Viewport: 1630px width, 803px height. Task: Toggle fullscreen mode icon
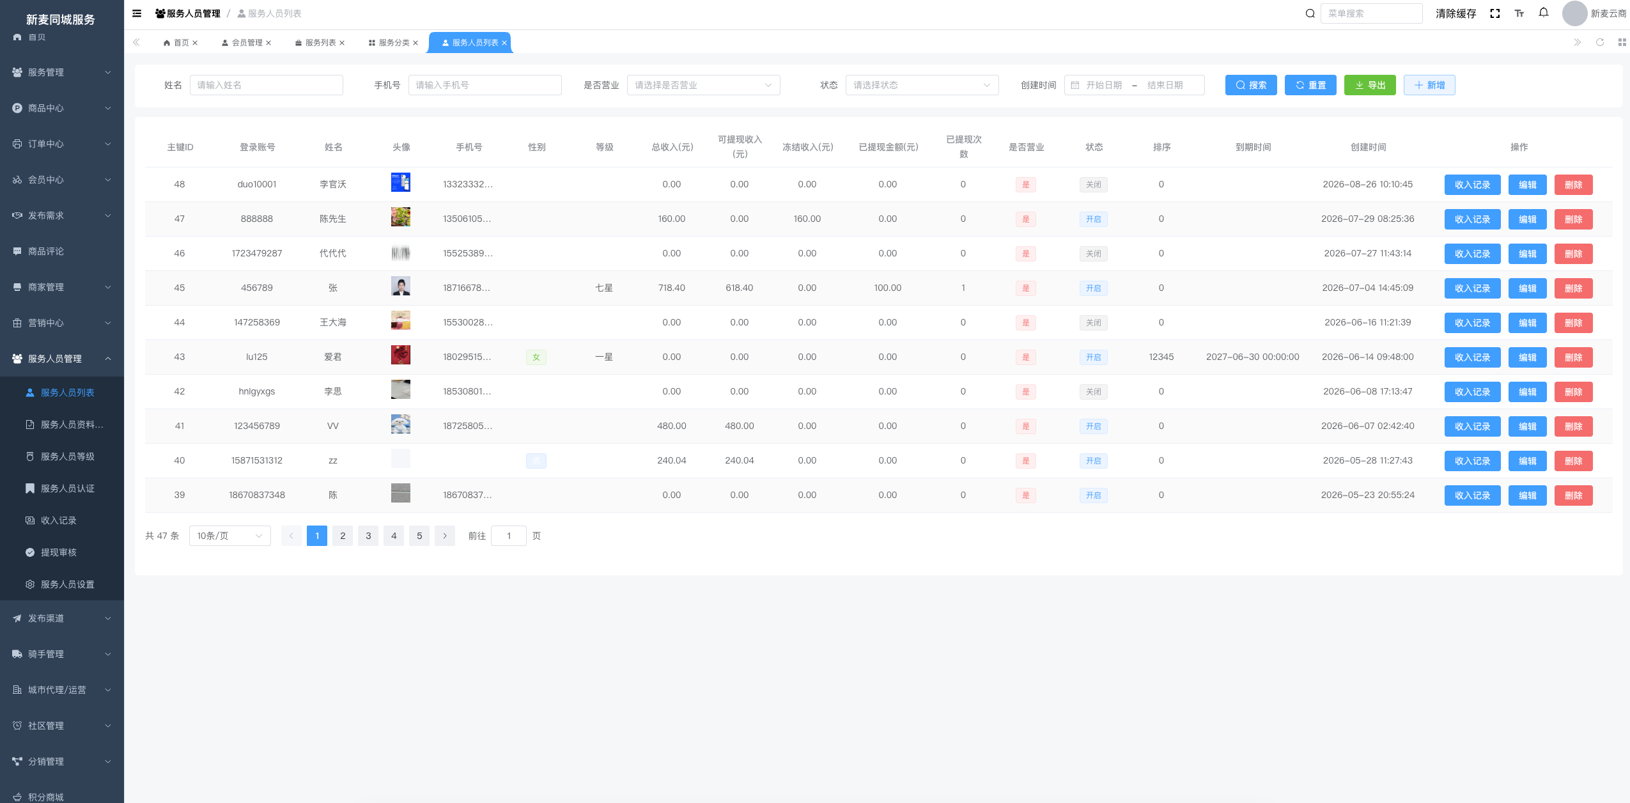tap(1495, 13)
